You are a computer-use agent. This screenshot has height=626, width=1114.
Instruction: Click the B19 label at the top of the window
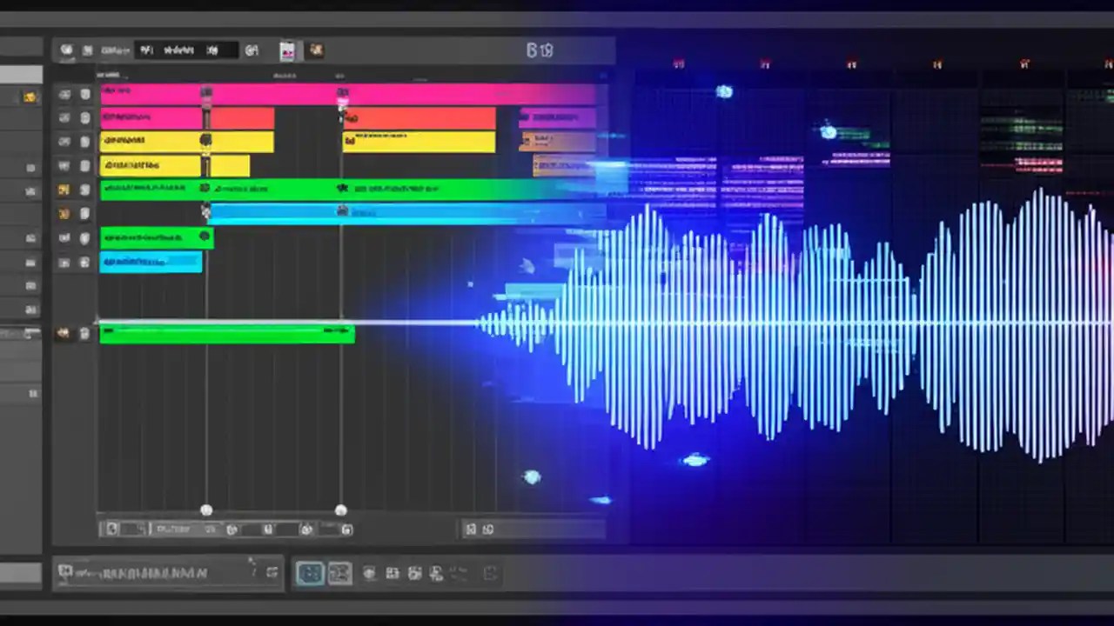[x=540, y=50]
